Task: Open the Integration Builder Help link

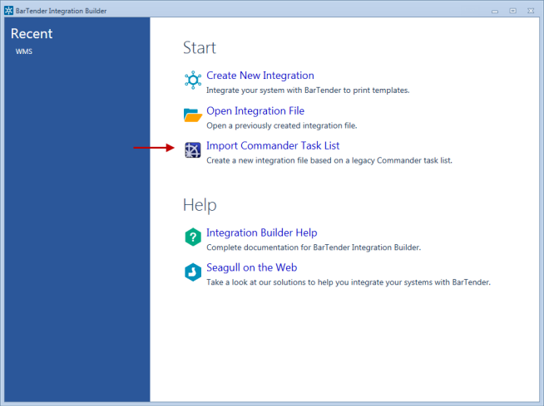Action: [261, 232]
